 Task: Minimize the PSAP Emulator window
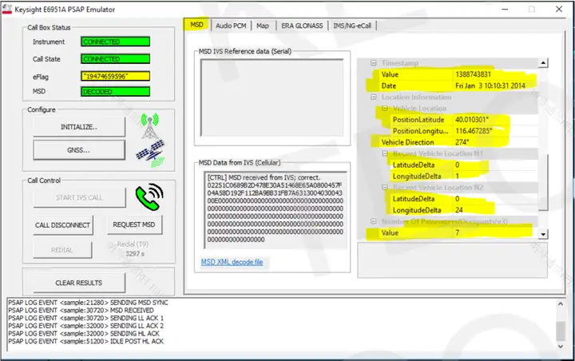click(x=505, y=9)
